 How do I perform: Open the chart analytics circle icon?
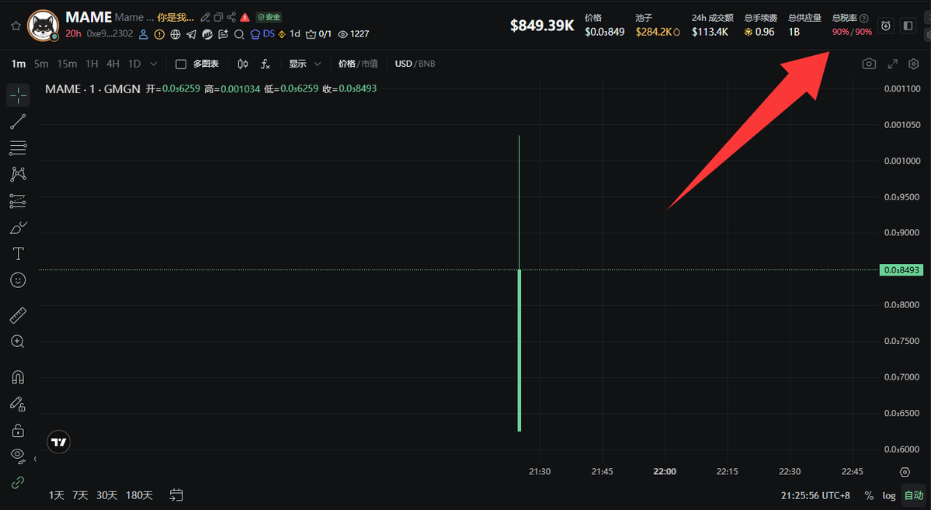[x=207, y=34]
